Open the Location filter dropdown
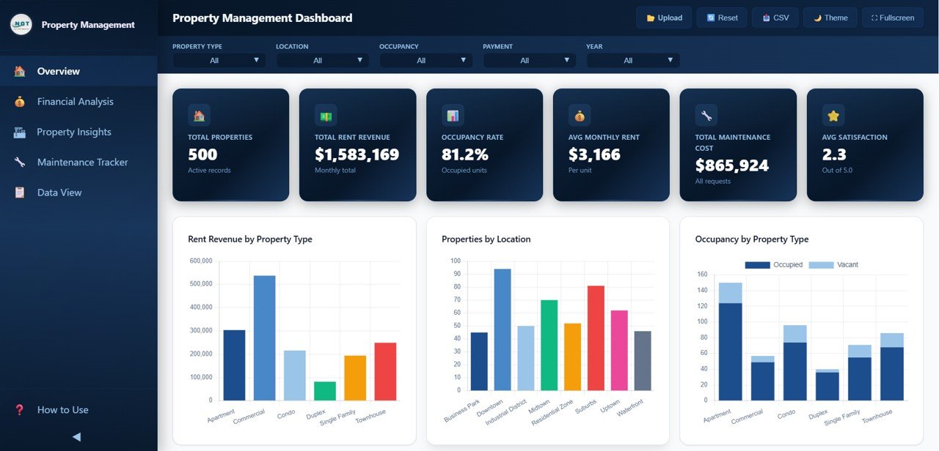This screenshot has height=451, width=939. [322, 60]
